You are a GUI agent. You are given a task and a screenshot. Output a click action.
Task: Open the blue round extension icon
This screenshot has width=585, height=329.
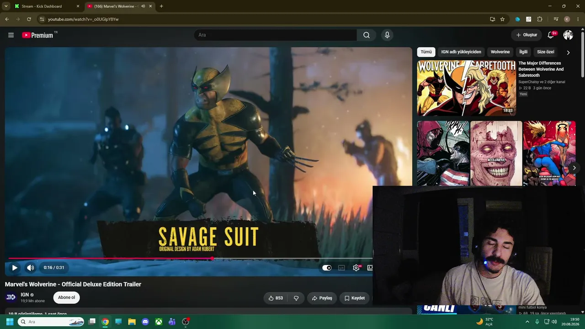click(x=517, y=19)
